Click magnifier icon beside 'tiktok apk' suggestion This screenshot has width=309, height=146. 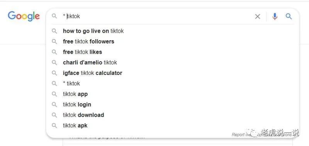click(x=54, y=125)
